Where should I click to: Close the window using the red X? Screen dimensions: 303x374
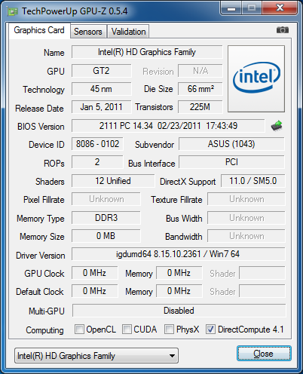[280, 8]
